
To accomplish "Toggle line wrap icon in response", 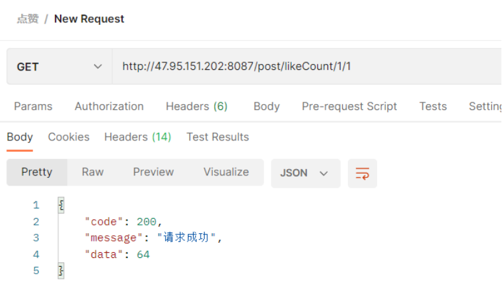I will 362,173.
